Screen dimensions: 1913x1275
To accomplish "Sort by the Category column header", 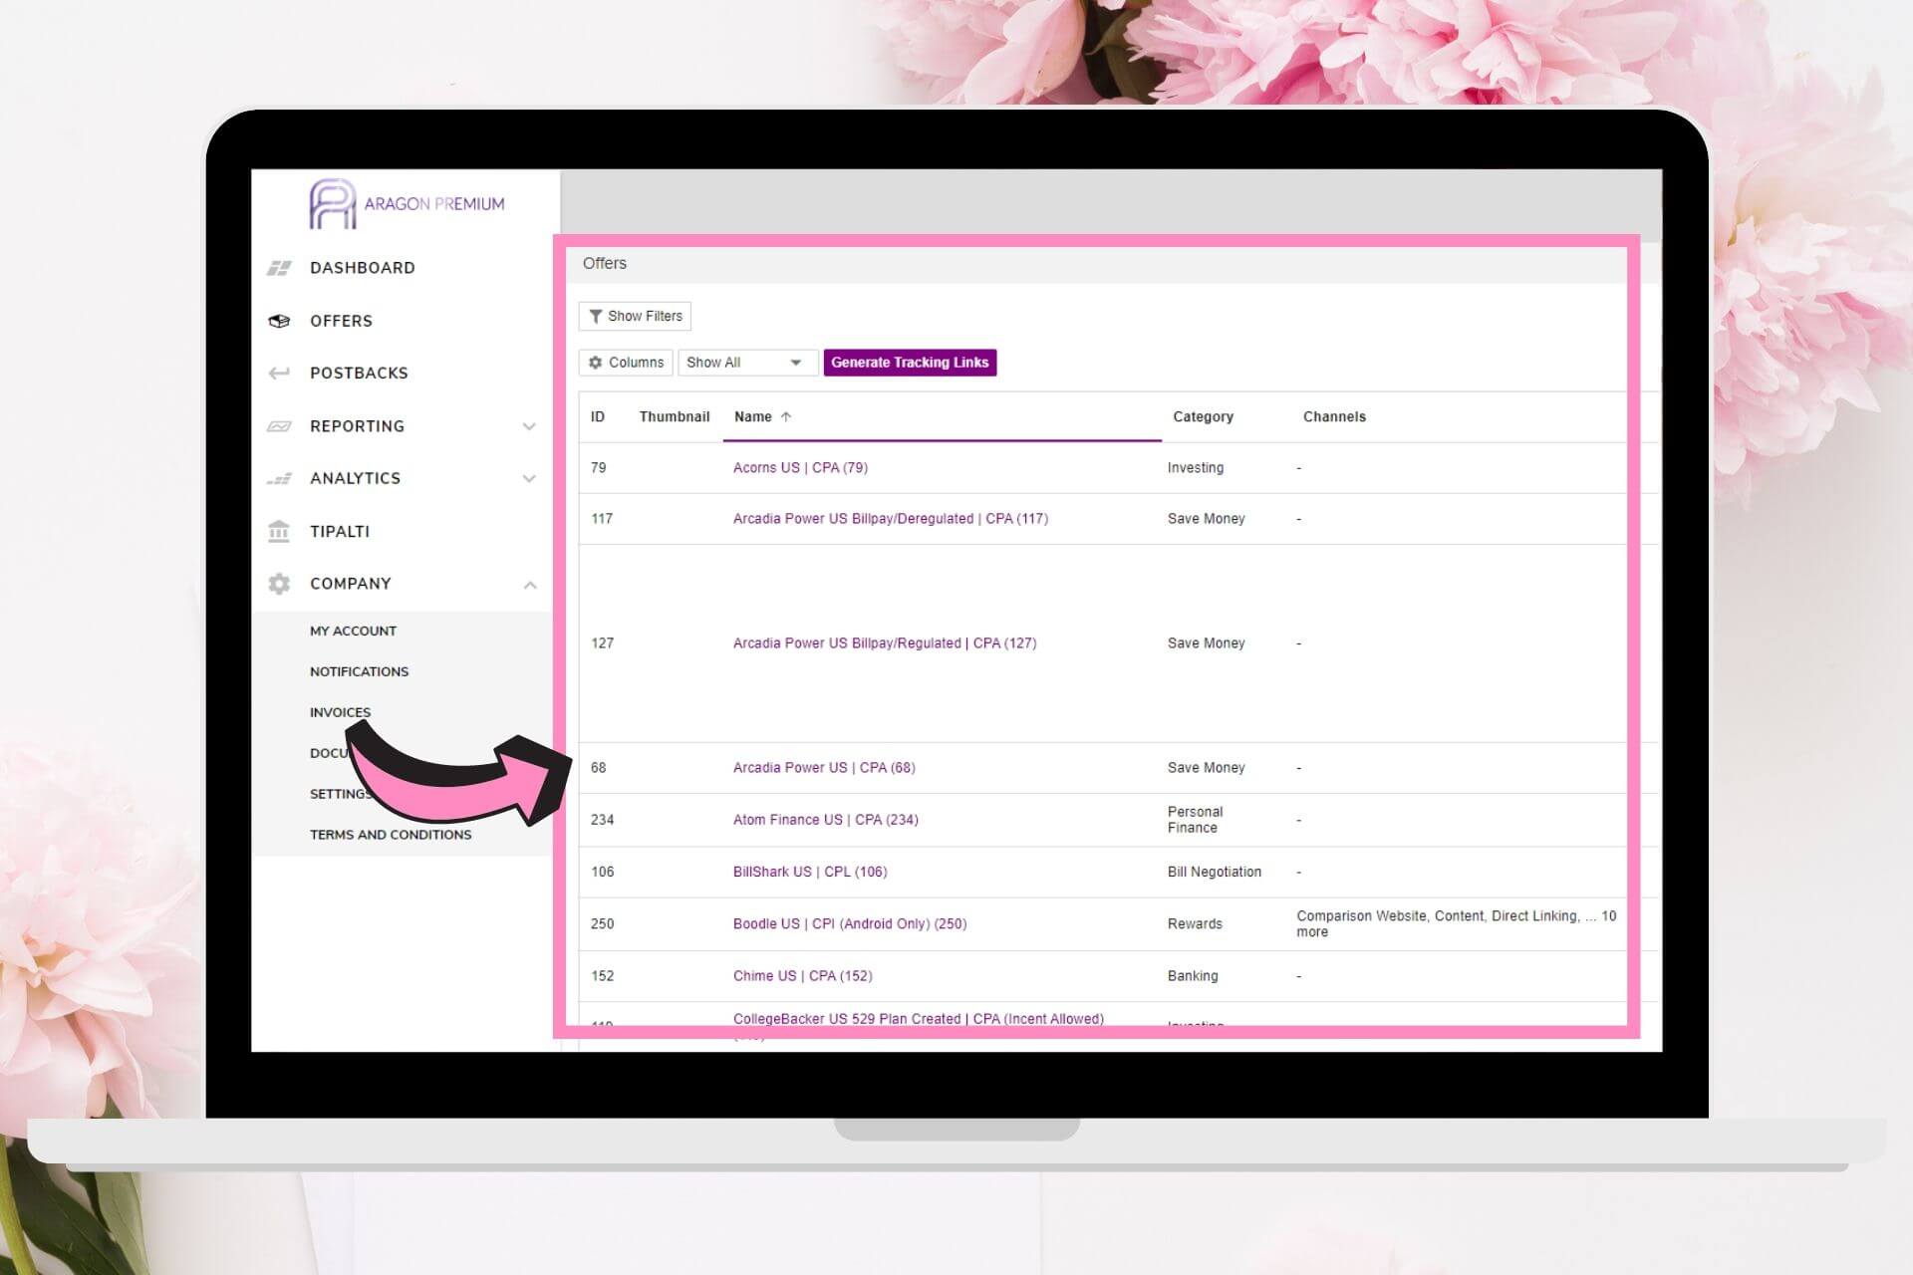I will [x=1203, y=417].
